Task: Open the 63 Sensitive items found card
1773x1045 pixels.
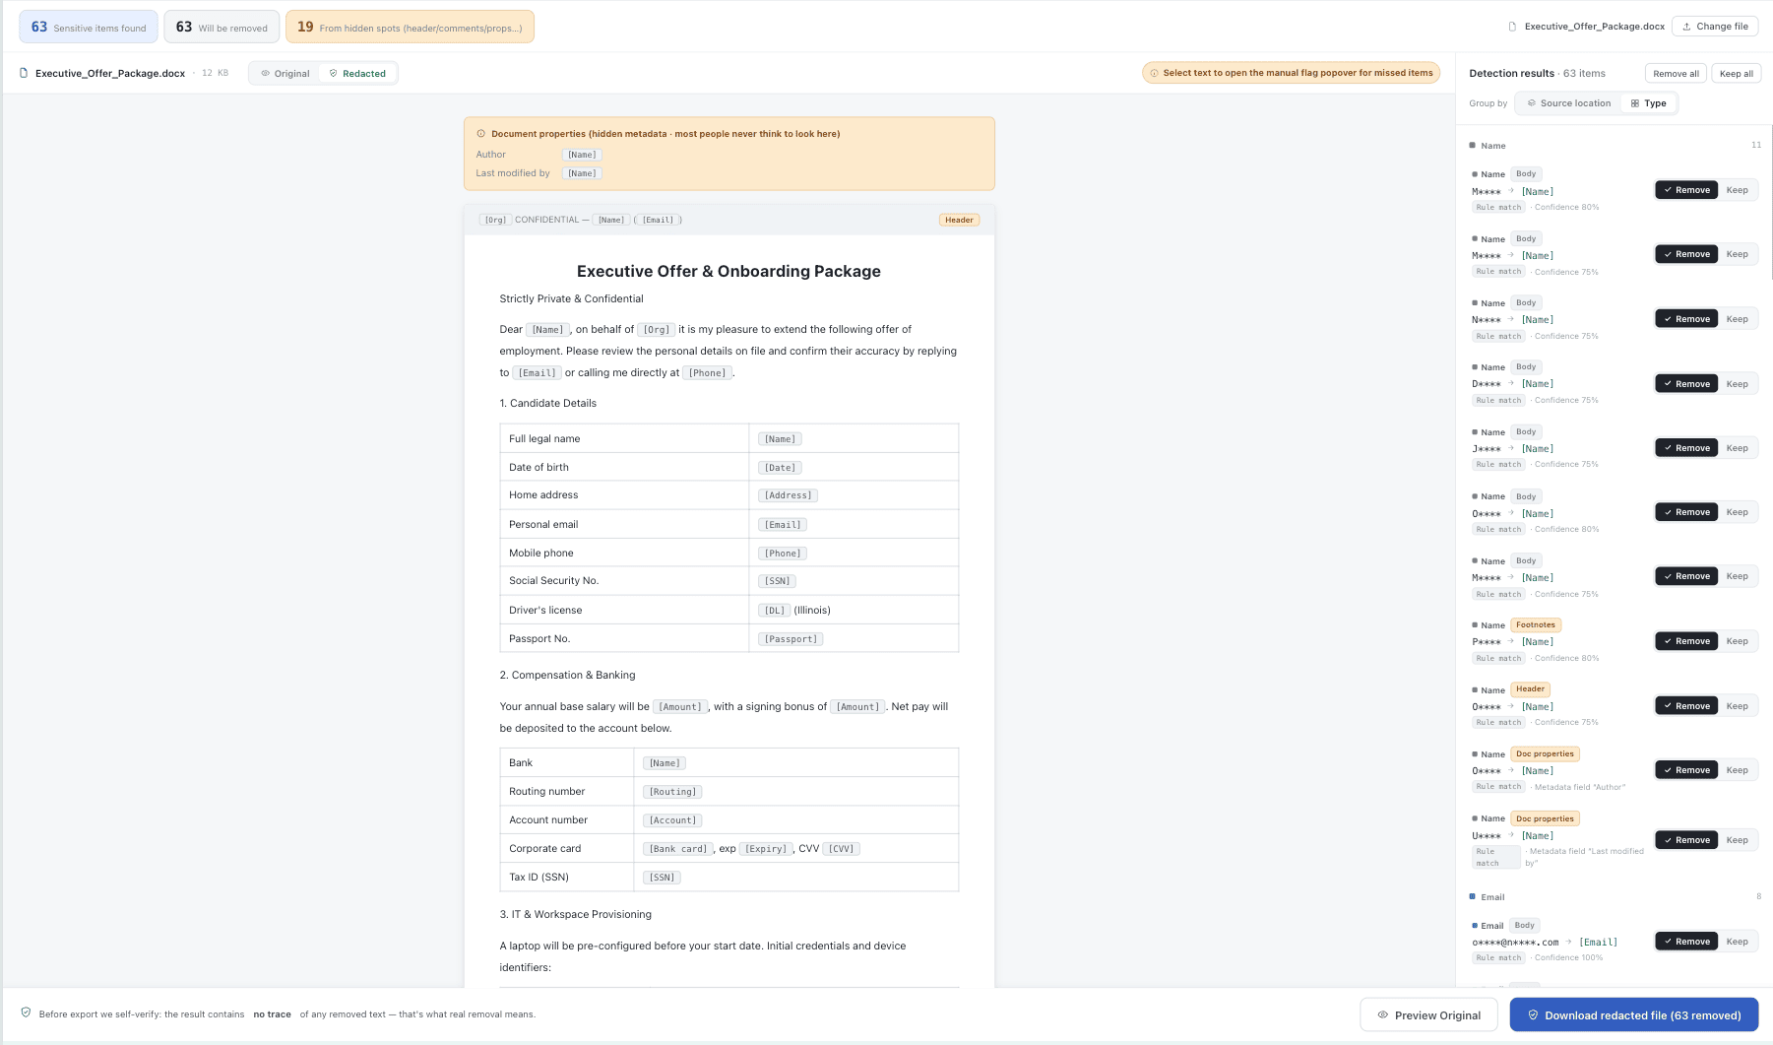Action: coord(89,27)
